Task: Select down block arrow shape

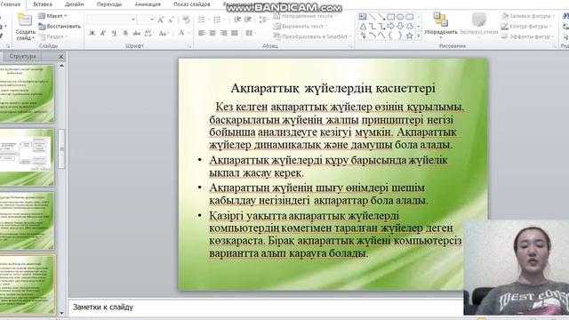Action: coord(400,26)
